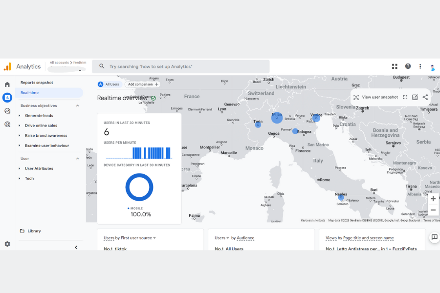Open the Users by First user source dropdown
Image resolution: width=440 pixels, height=293 pixels.
(130, 238)
